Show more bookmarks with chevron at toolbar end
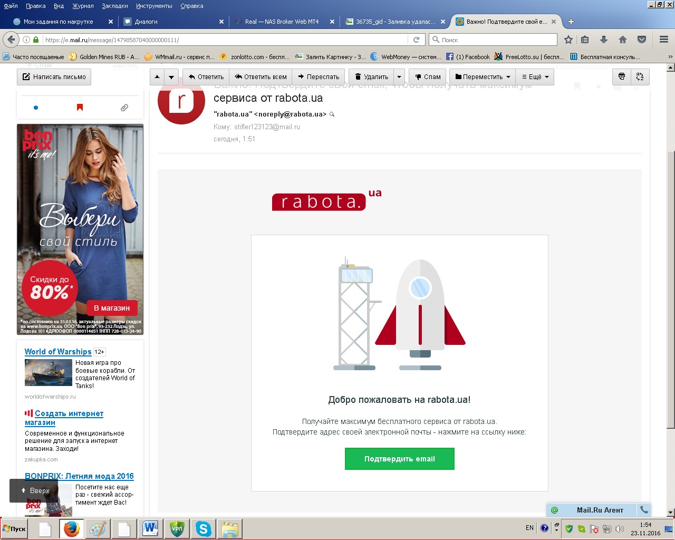 [x=670, y=57]
